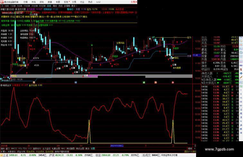Click the 净流入额 -1621万 row
This screenshot has height=157, width=243.
[220, 73]
